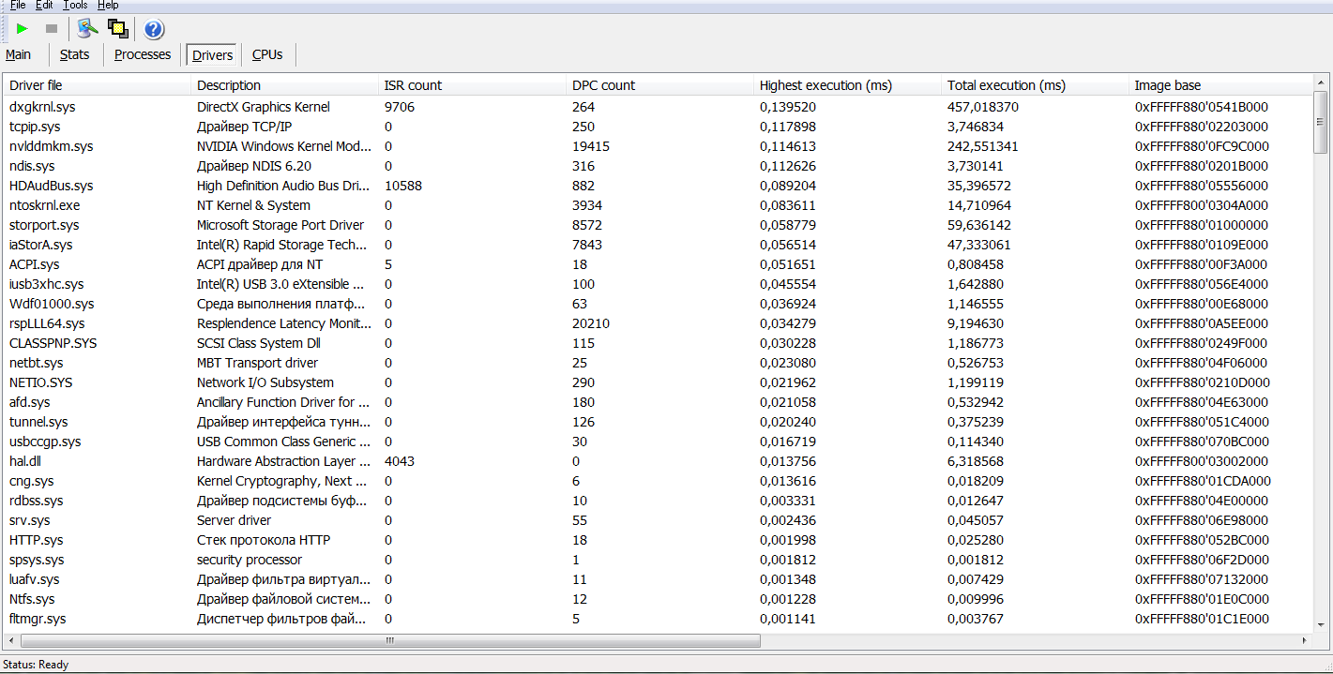Viewport: 1333px width, 674px height.
Task: Switch to the Stats tab
Action: [x=75, y=55]
